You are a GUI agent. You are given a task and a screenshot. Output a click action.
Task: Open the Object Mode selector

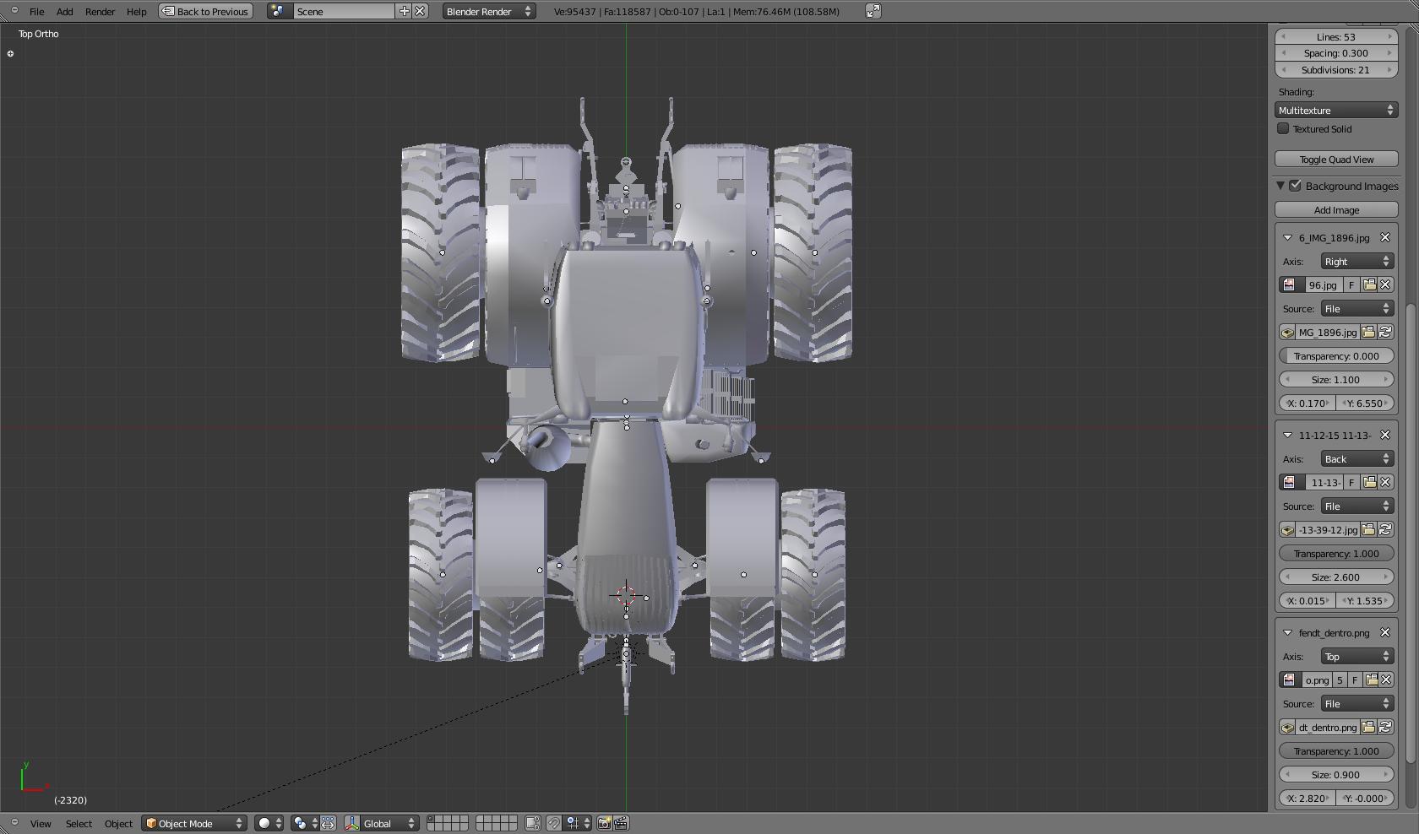click(x=194, y=824)
